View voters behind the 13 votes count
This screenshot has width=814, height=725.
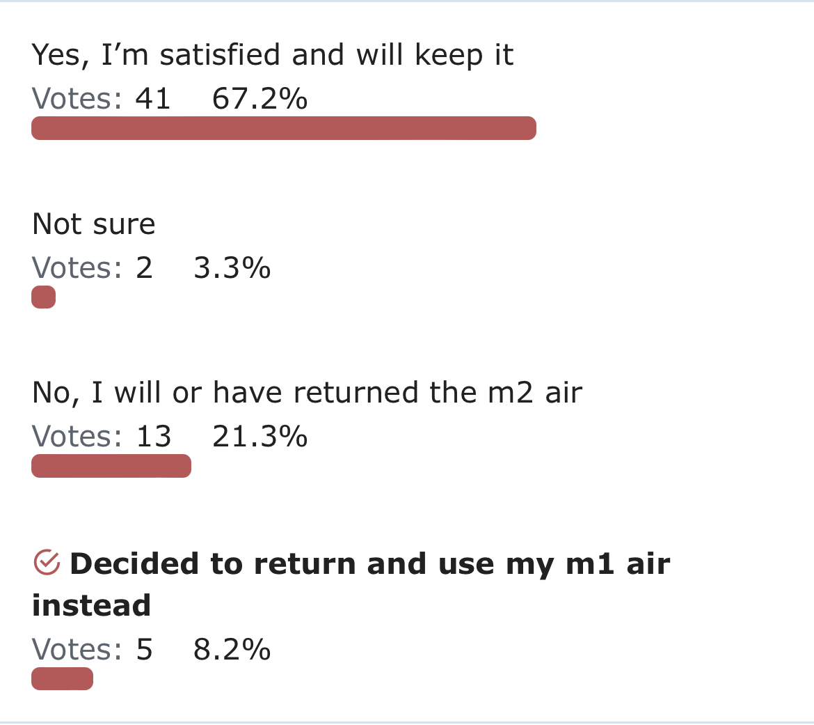point(154,437)
